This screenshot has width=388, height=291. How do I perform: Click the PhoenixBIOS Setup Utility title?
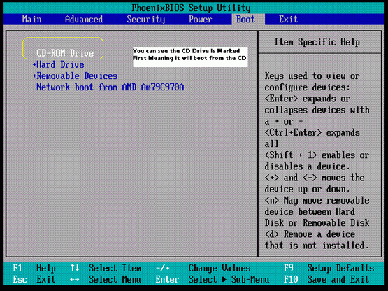(x=191, y=8)
